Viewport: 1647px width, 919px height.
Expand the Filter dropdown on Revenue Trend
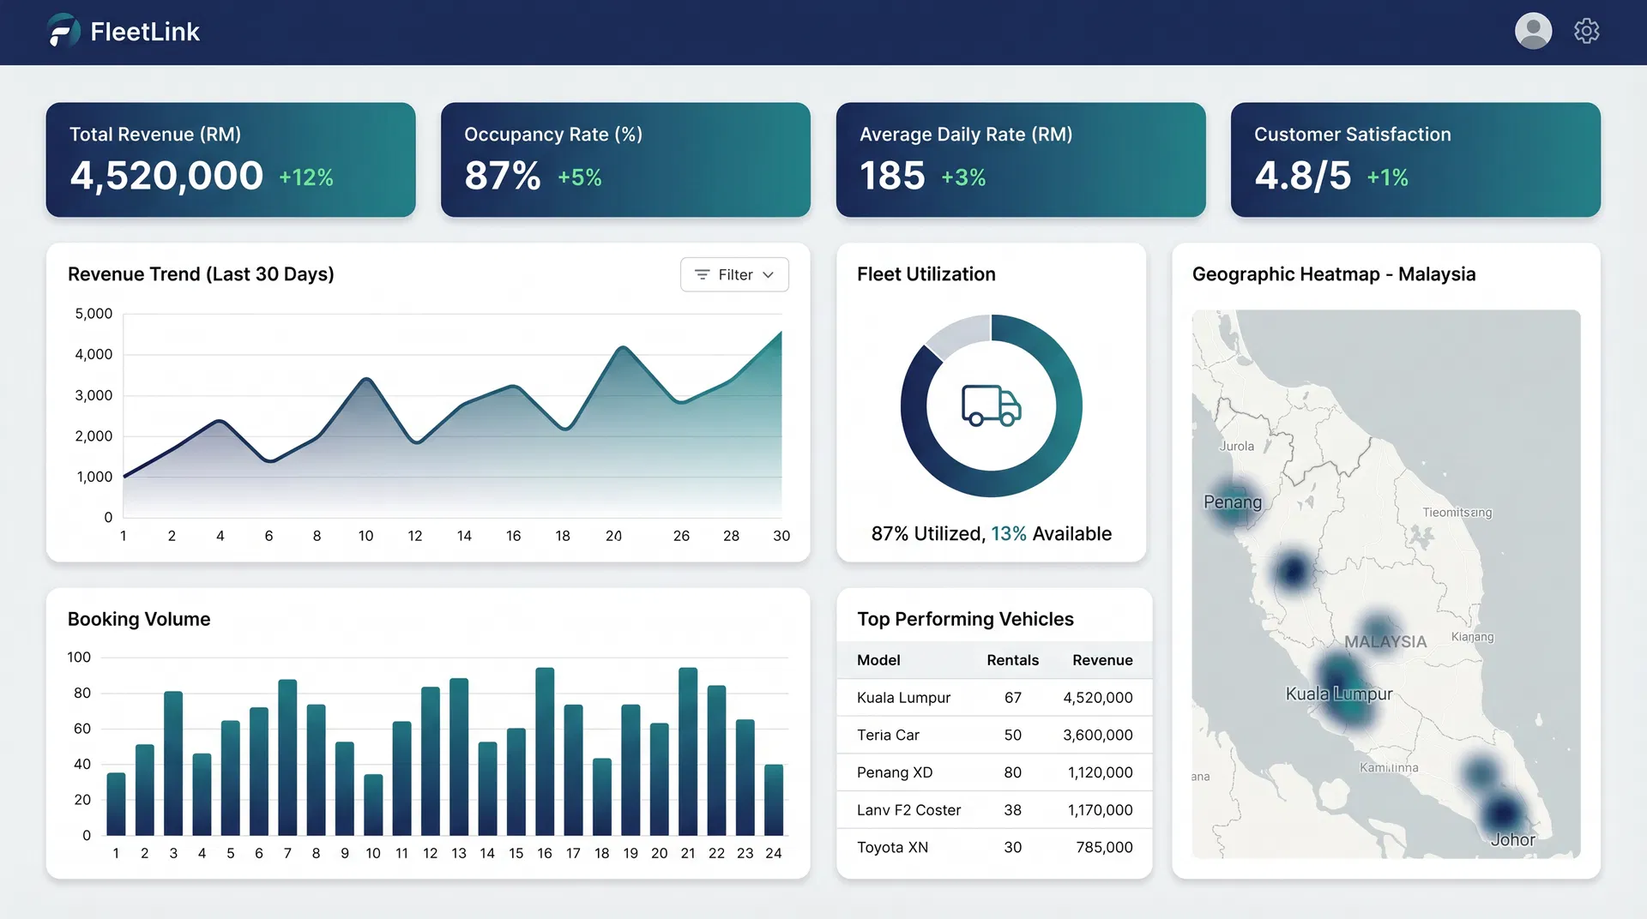(x=734, y=274)
